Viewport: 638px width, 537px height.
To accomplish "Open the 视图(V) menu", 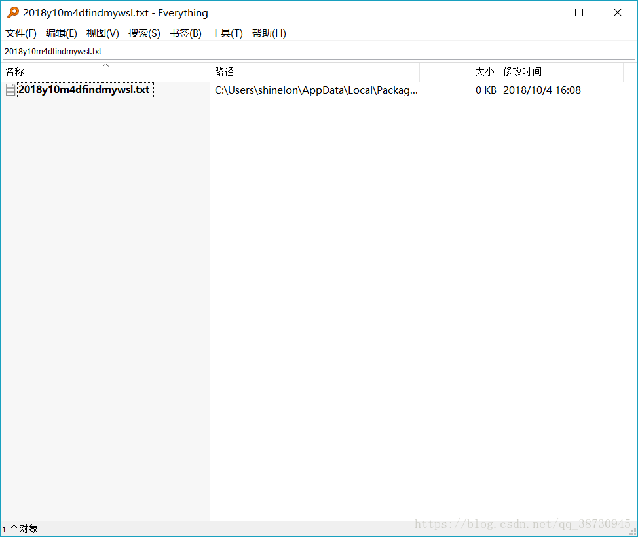I will tap(103, 33).
